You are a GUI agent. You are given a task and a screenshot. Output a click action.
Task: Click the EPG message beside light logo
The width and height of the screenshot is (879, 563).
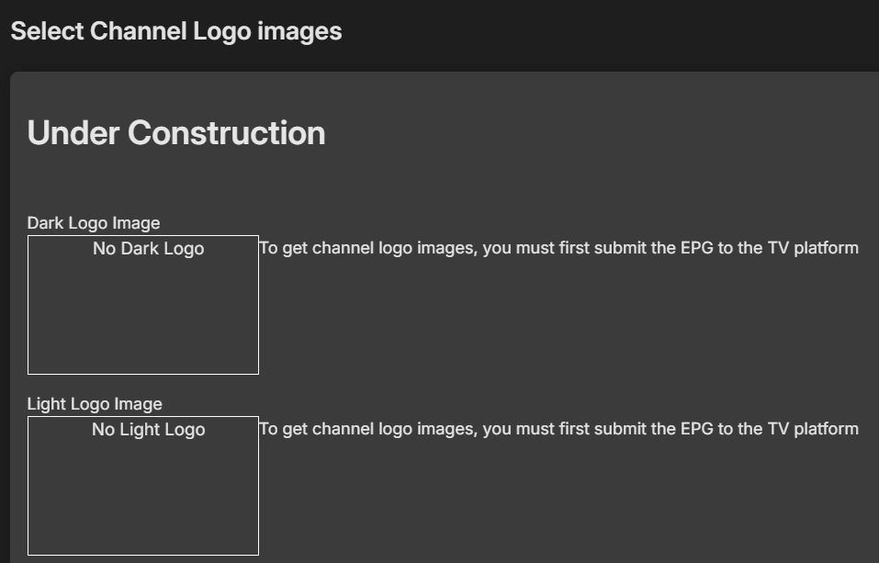coord(558,429)
